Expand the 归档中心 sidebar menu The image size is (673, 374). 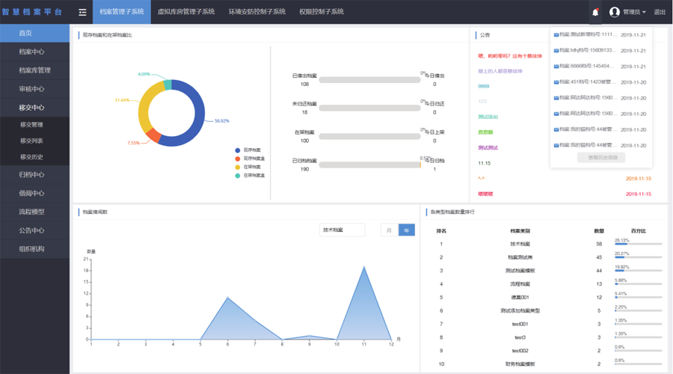pos(34,174)
